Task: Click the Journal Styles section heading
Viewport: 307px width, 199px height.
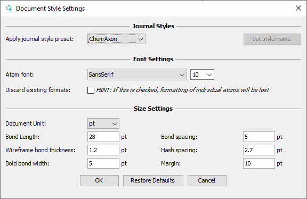Action: pyautogui.click(x=153, y=26)
